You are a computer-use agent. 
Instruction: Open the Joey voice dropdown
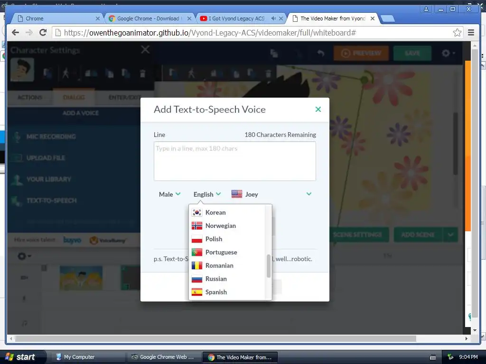click(271, 194)
